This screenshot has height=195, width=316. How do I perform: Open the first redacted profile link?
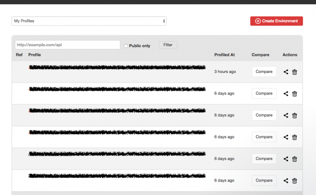(117, 67)
